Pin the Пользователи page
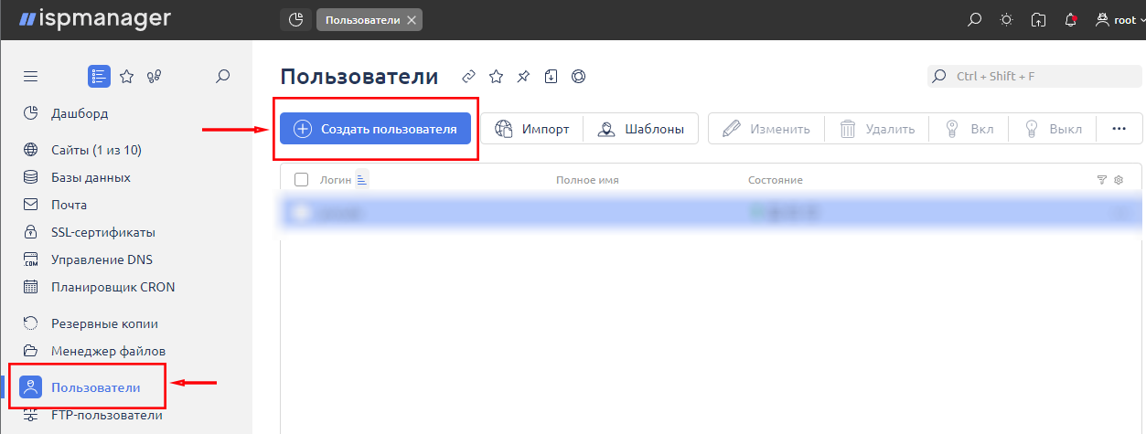 [523, 77]
